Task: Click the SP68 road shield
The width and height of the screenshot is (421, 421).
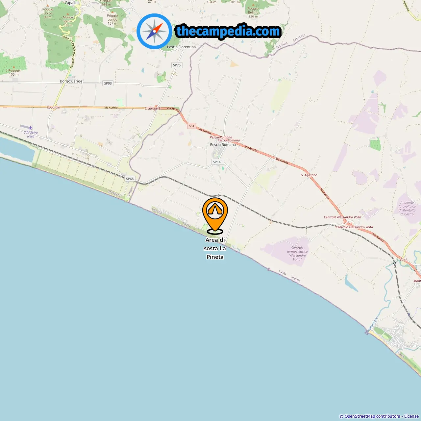Action: (130, 179)
